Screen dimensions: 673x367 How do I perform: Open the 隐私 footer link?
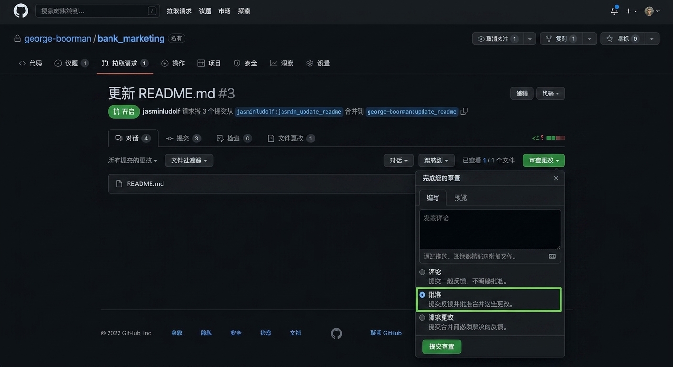tap(206, 333)
